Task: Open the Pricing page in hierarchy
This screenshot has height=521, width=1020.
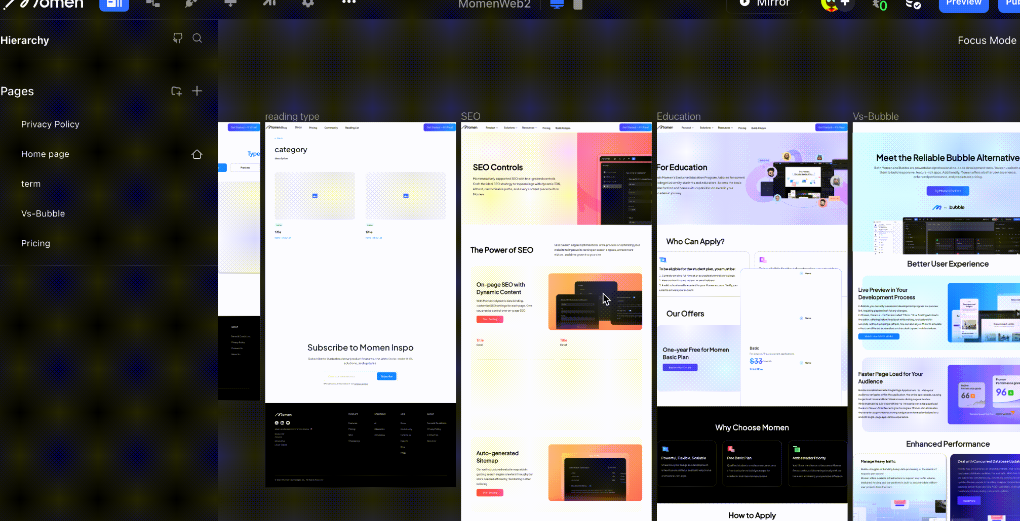Action: pyautogui.click(x=35, y=243)
